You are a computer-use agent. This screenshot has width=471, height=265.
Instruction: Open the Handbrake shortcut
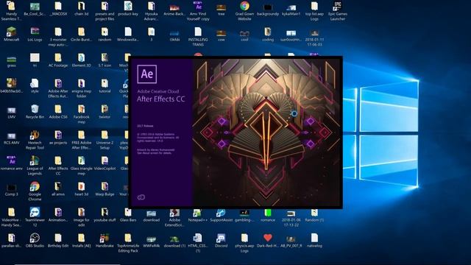click(105, 241)
